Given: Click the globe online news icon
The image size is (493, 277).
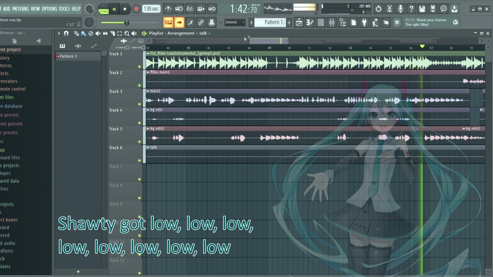Looking at the screenshot, I should pyautogui.click(x=456, y=22).
